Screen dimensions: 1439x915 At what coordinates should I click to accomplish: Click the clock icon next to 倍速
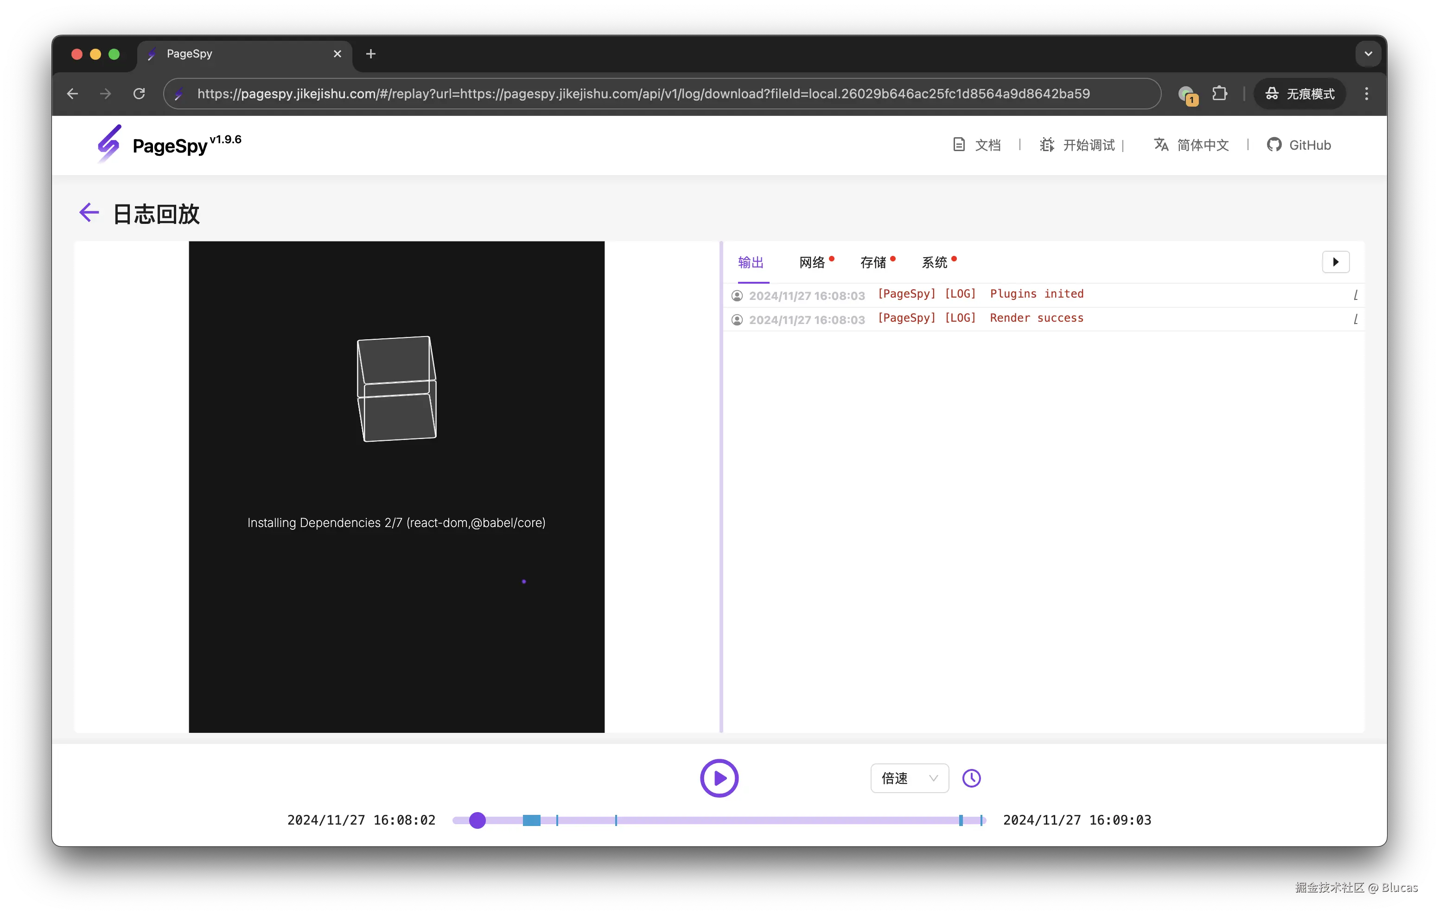971,777
